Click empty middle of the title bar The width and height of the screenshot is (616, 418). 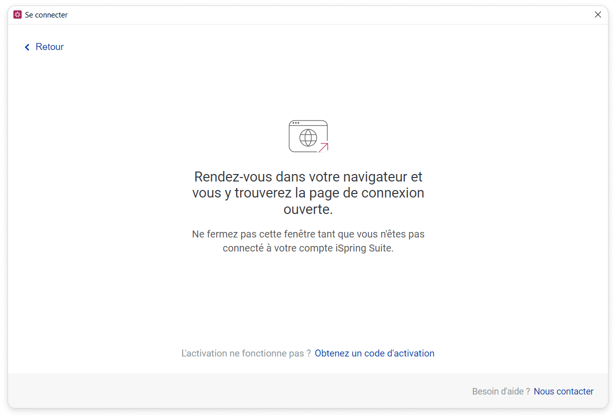coord(325,15)
